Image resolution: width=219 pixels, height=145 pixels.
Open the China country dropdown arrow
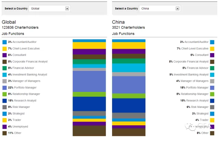[x=177, y=9]
